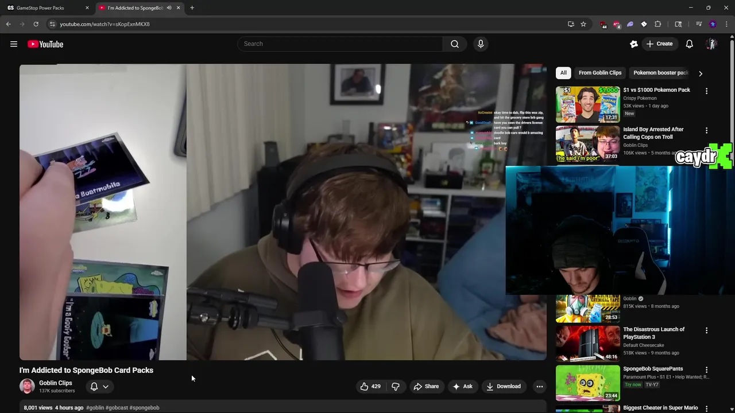Open the account avatar menu

711,44
